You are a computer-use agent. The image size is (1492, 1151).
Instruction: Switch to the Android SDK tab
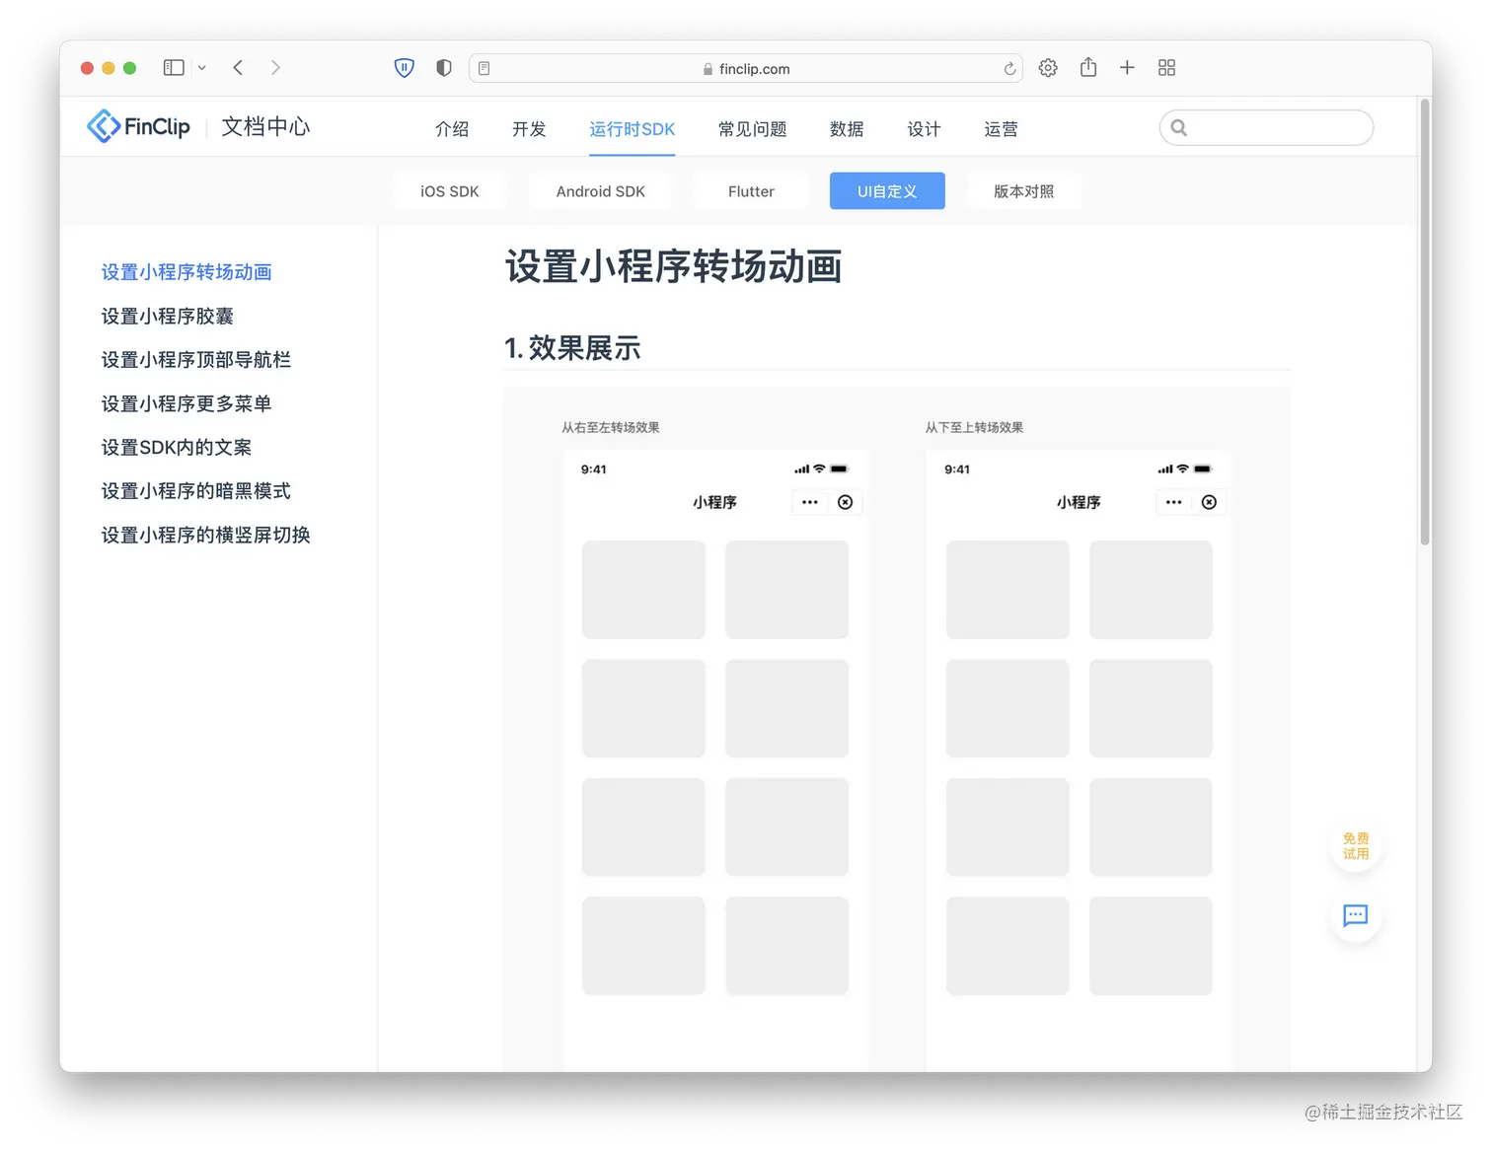coord(601,191)
